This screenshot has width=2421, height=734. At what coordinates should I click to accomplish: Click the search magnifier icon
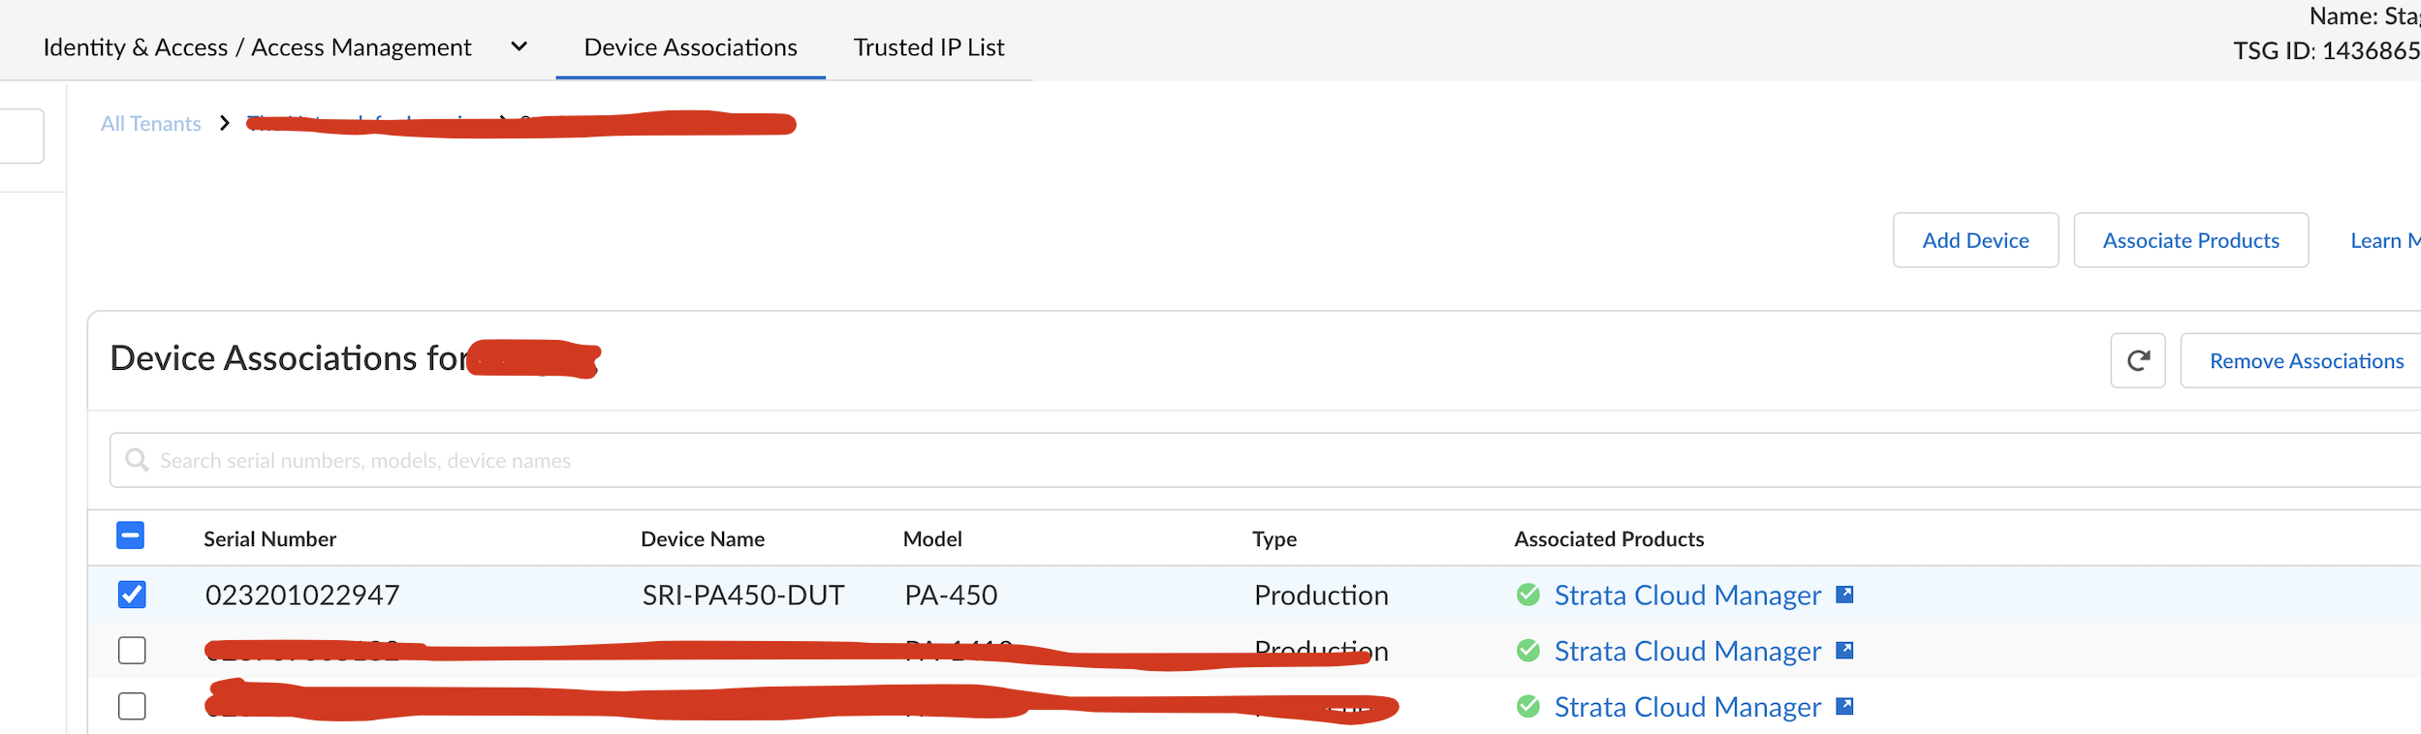[138, 460]
